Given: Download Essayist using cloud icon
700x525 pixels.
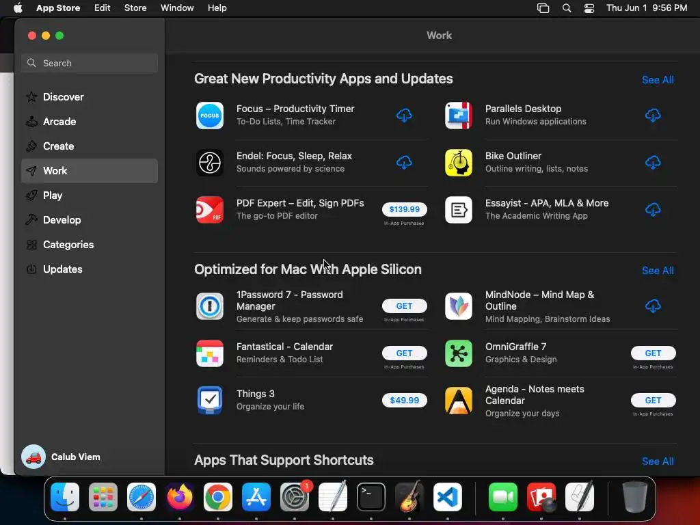Looking at the screenshot, I should (653, 210).
